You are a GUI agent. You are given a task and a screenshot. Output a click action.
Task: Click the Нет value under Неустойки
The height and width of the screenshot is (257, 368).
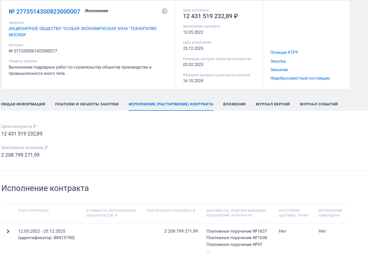(282, 231)
